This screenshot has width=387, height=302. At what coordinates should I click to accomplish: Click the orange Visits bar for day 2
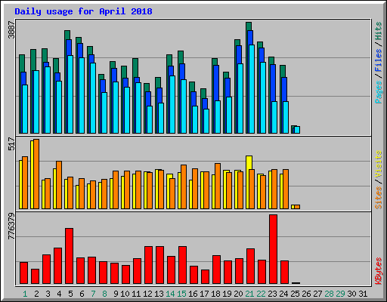click(x=36, y=174)
